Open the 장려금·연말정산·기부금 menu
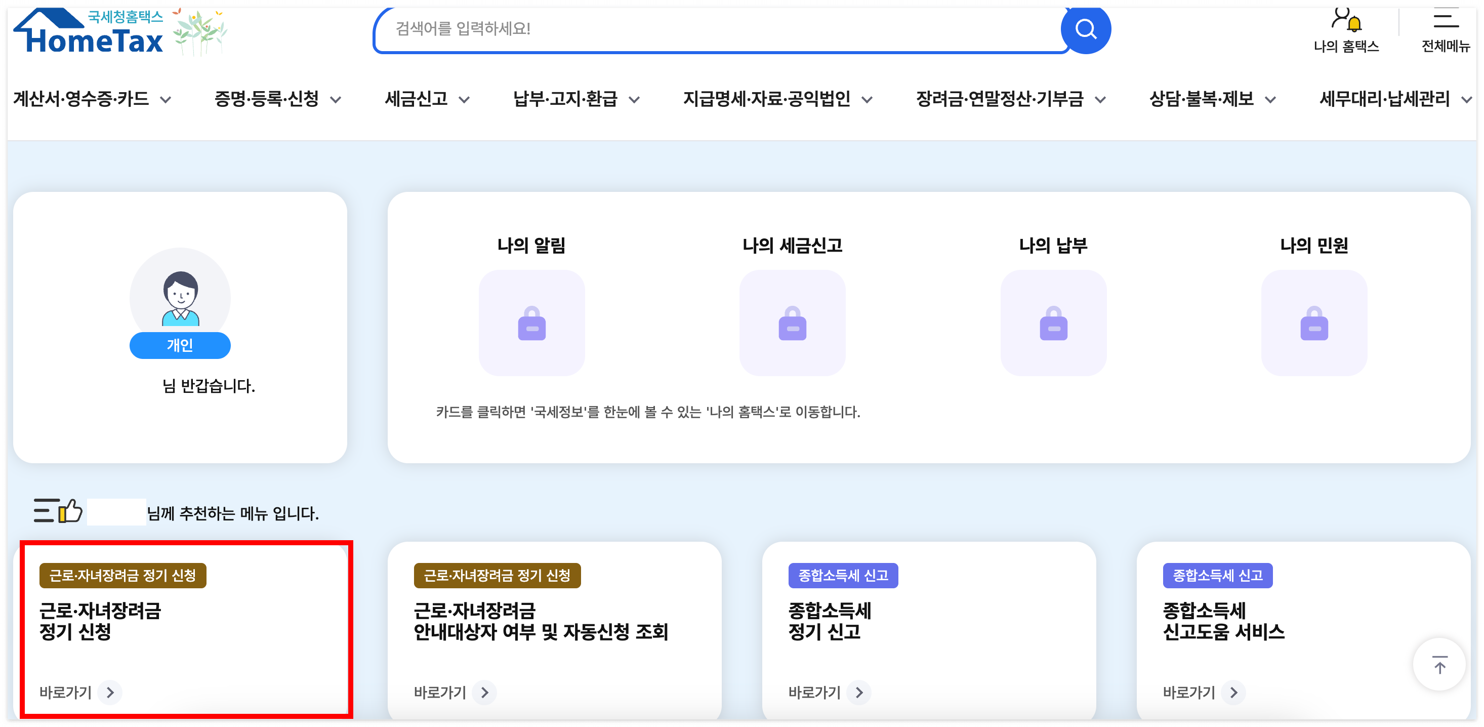The height and width of the screenshot is (727, 1484). tap(1000, 99)
